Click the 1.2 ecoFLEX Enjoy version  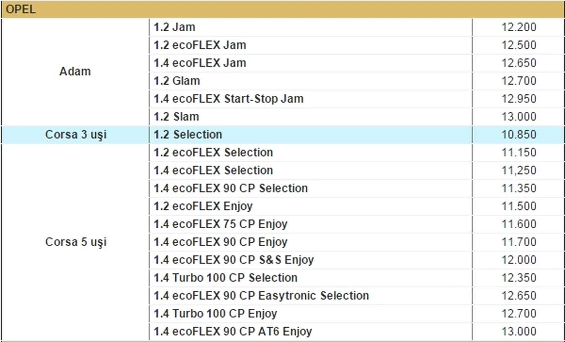pos(203,206)
